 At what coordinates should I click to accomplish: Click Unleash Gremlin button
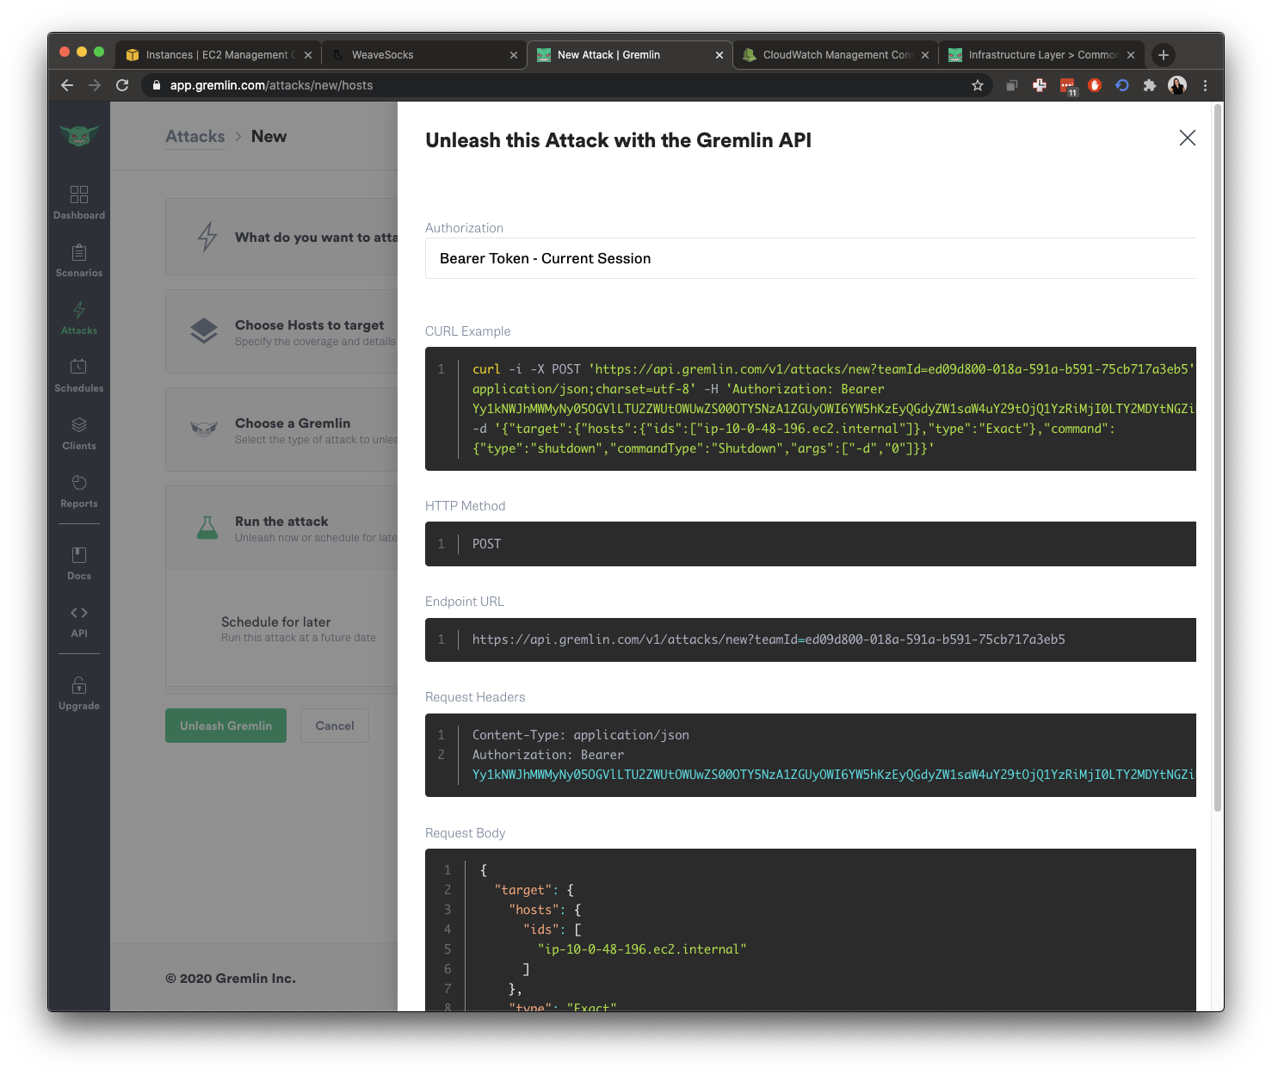[x=225, y=726]
